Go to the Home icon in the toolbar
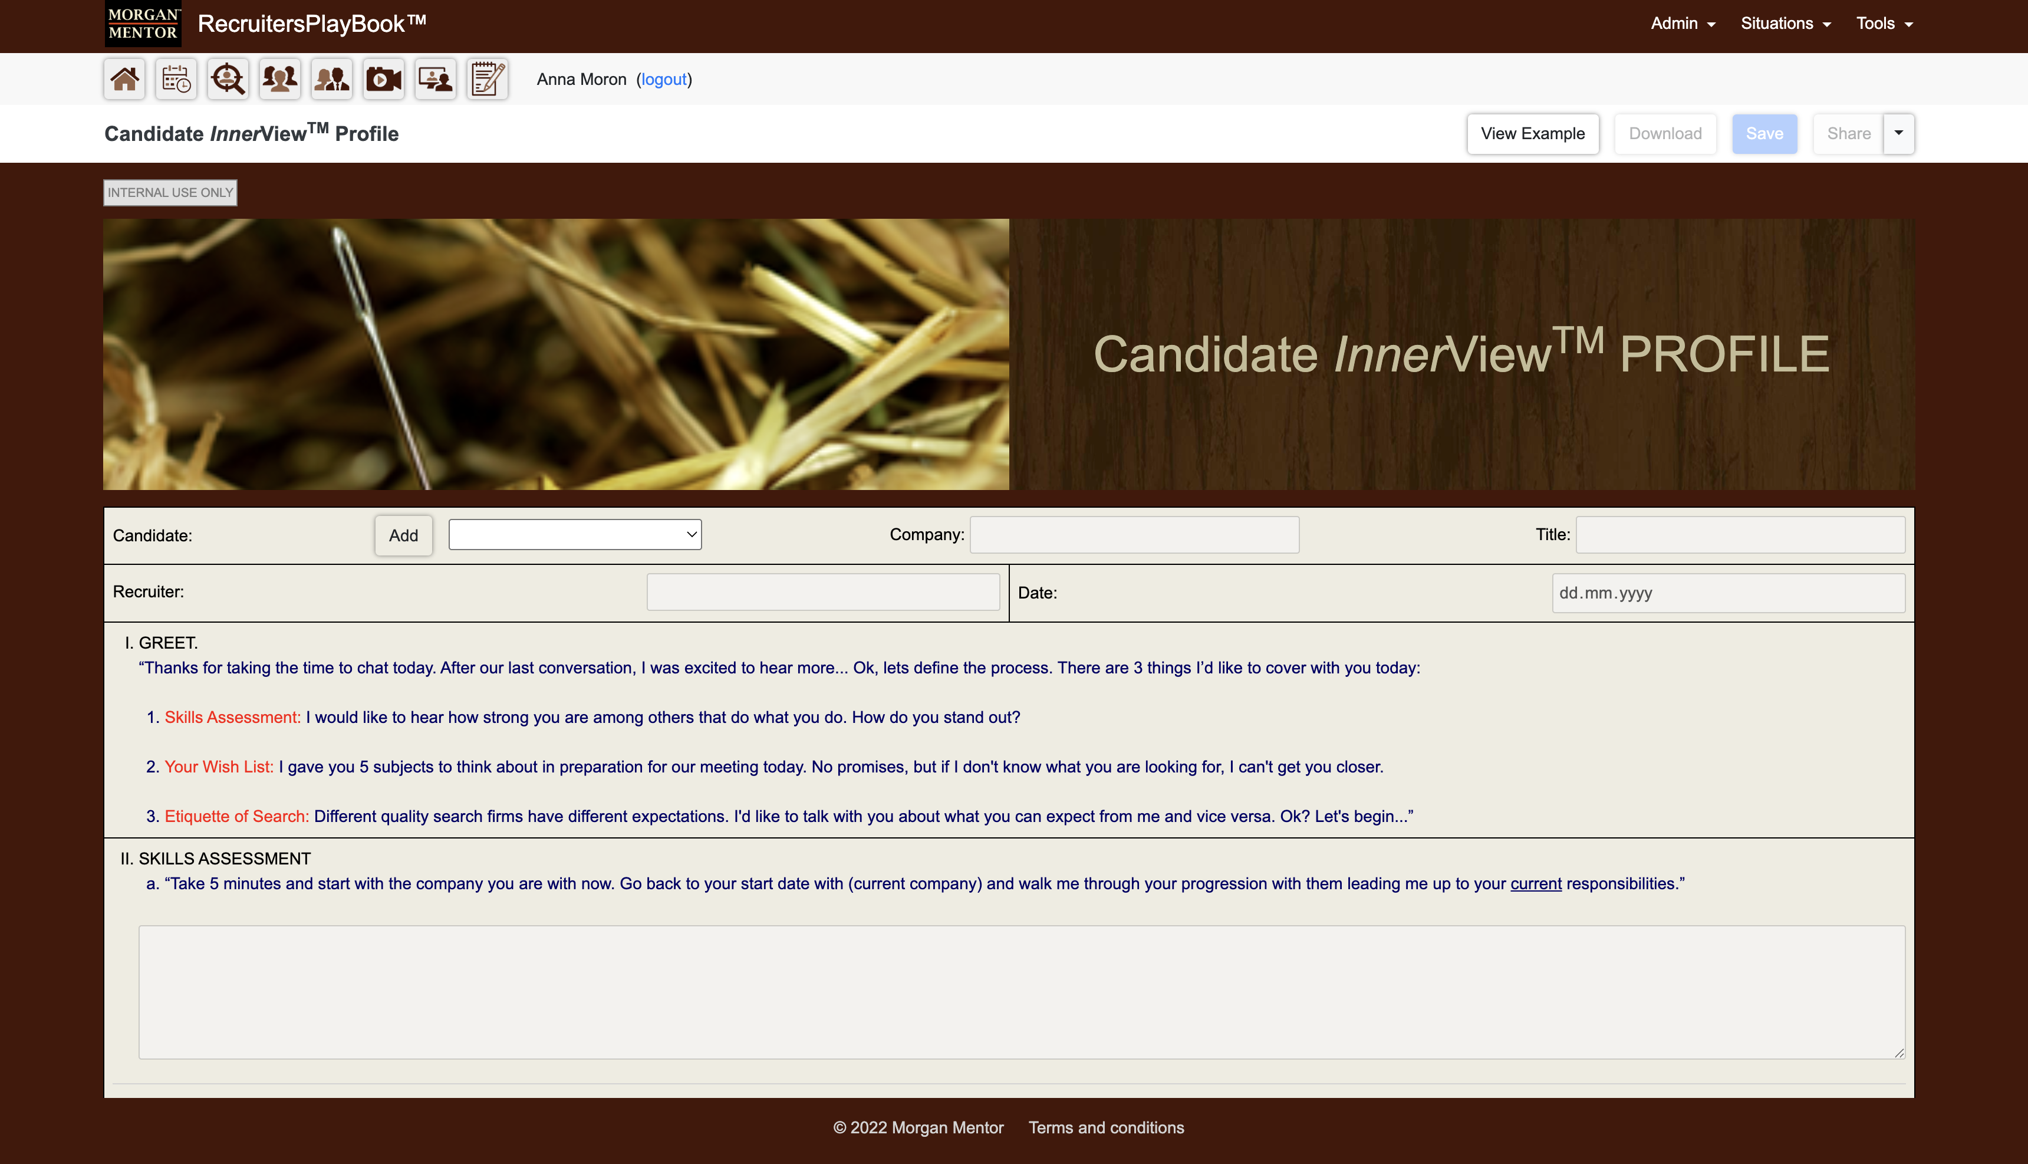 (124, 79)
